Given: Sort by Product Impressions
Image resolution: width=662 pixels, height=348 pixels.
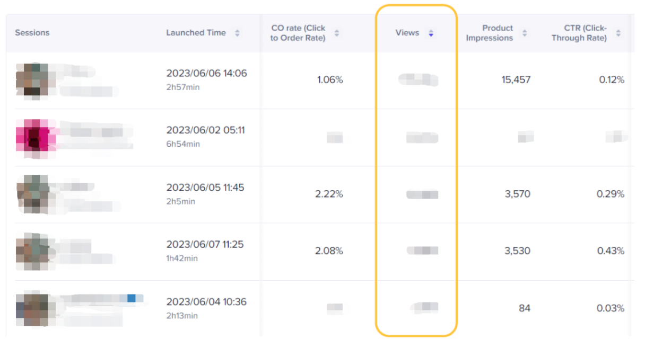Looking at the screenshot, I should (525, 33).
